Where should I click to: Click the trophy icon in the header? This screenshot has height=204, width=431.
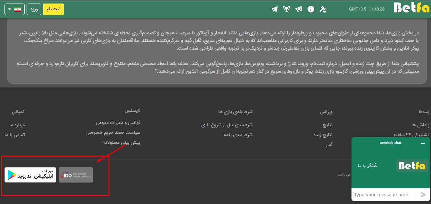pyautogui.click(x=286, y=9)
